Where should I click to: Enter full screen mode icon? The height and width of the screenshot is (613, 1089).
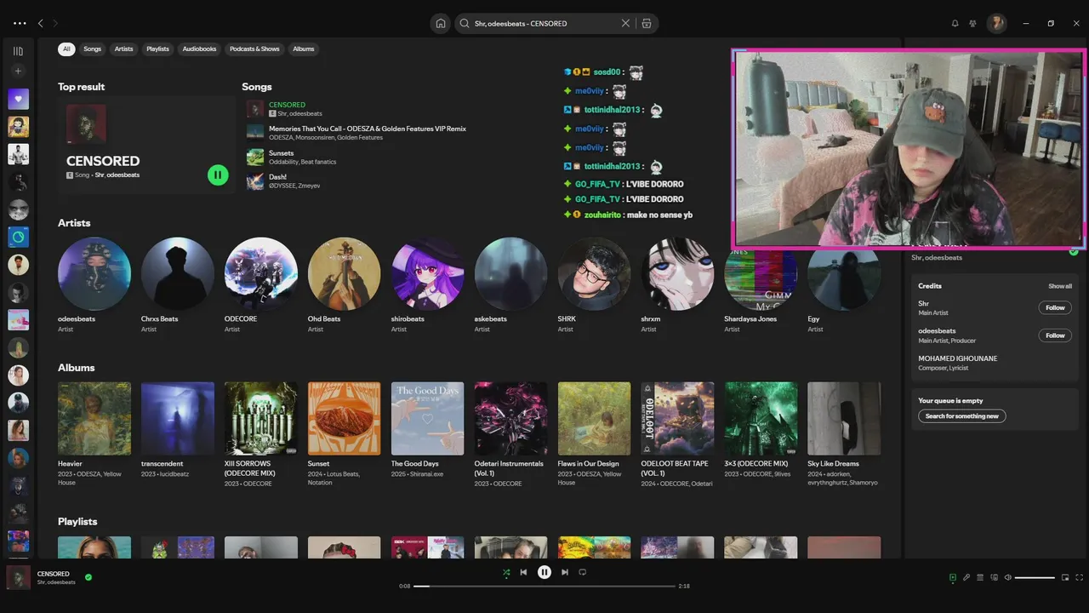[1079, 577]
